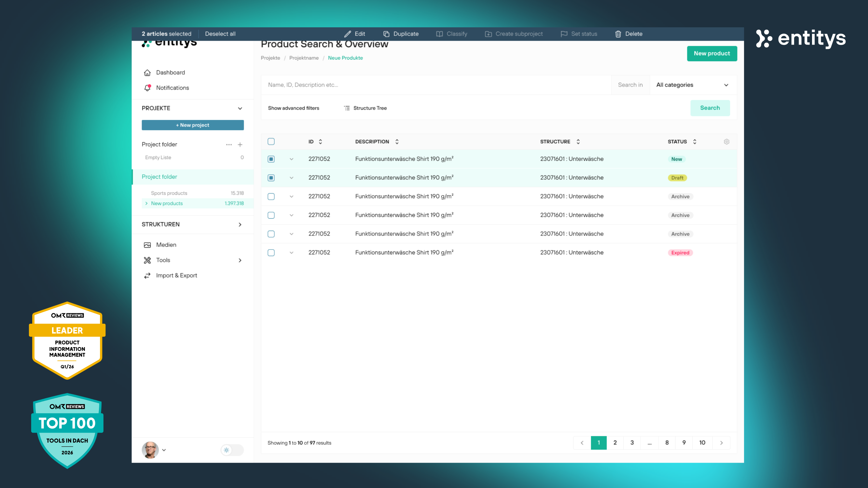Click Deselect all

(x=220, y=34)
